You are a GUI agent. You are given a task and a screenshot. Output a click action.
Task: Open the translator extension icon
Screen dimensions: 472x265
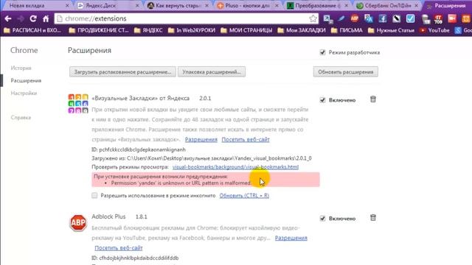(369, 18)
